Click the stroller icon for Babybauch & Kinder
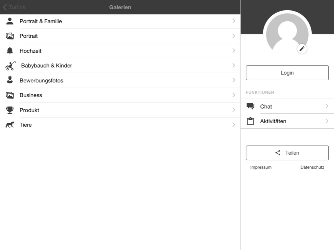 point(10,66)
